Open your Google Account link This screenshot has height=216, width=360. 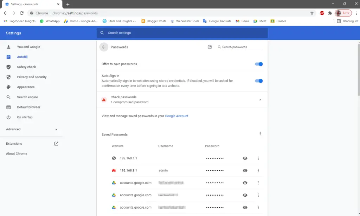pyautogui.click(x=176, y=116)
